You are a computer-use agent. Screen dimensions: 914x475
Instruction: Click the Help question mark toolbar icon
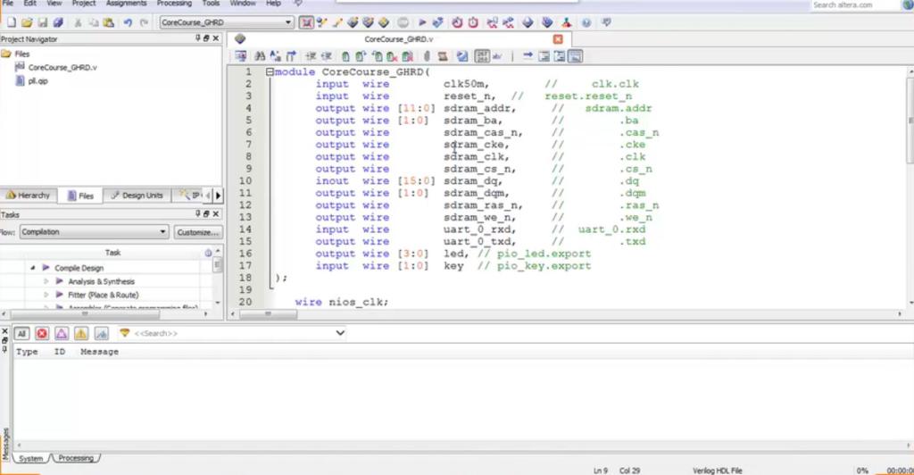[586, 22]
